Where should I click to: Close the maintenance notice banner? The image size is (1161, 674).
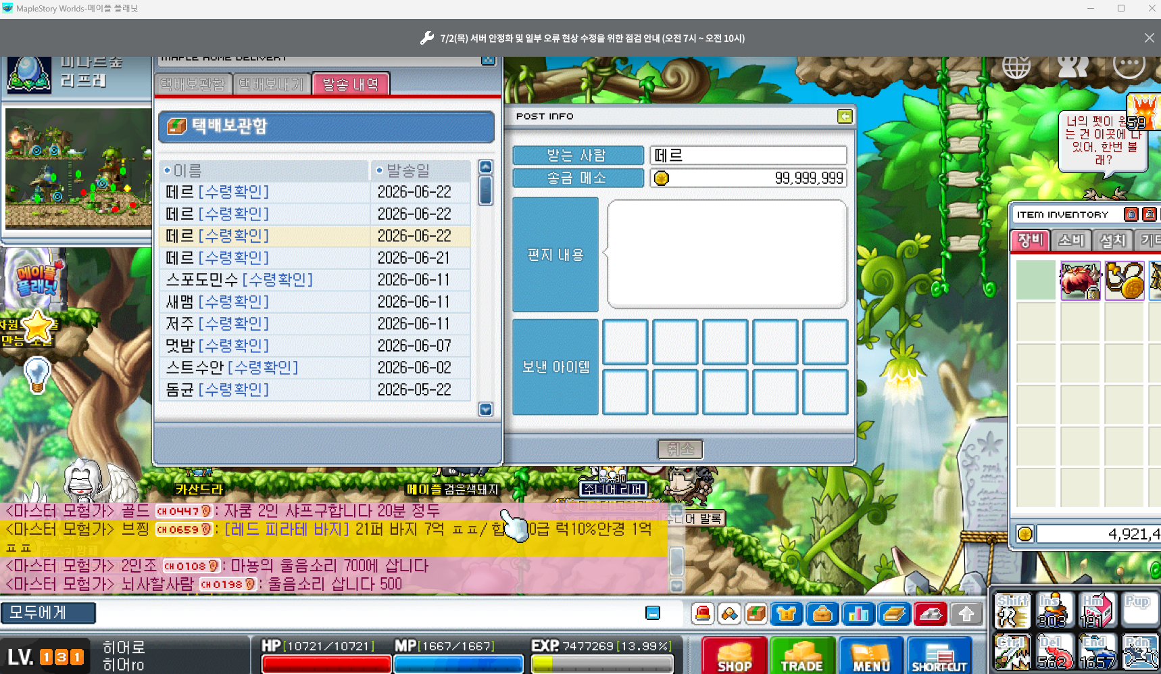[x=1149, y=38]
